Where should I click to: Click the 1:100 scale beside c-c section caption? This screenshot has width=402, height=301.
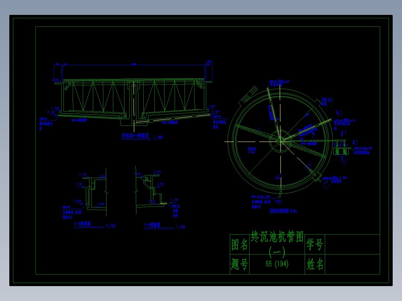[x=180, y=227]
